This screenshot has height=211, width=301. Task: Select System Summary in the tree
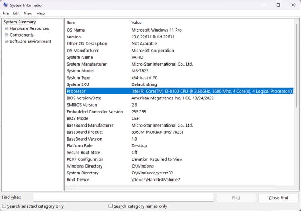click(19, 22)
